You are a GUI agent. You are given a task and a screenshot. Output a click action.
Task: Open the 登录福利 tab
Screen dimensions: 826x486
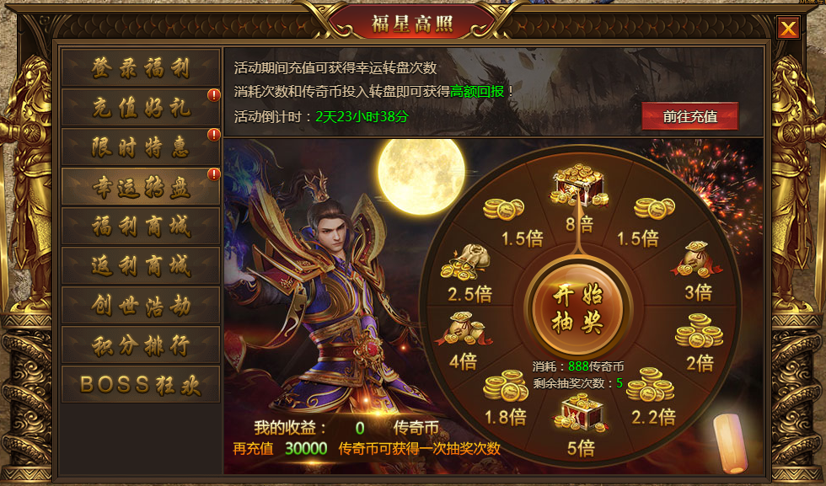(141, 68)
